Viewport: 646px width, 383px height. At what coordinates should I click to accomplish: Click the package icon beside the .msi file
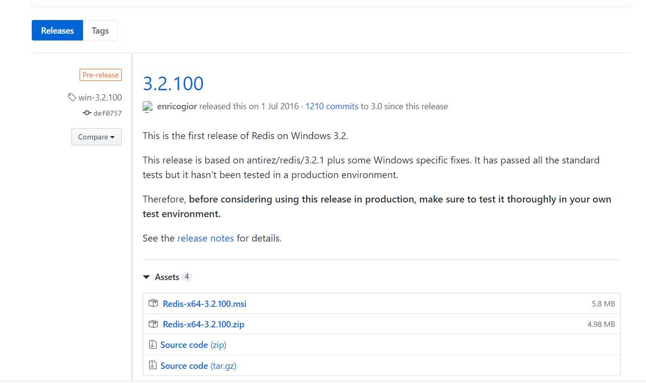pyautogui.click(x=153, y=303)
